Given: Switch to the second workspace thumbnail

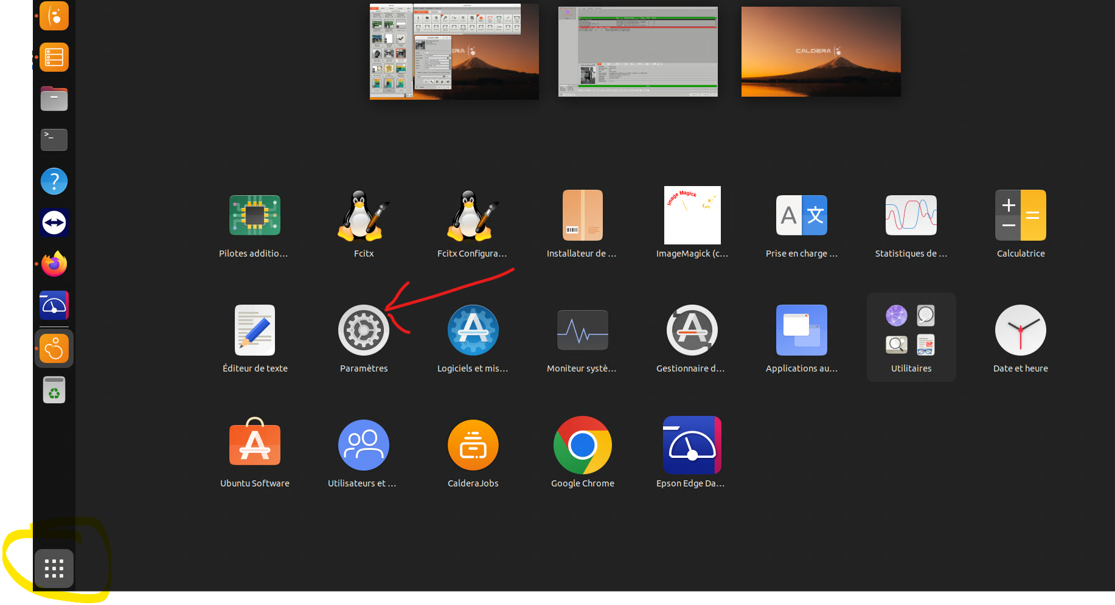Looking at the screenshot, I should tap(637, 51).
